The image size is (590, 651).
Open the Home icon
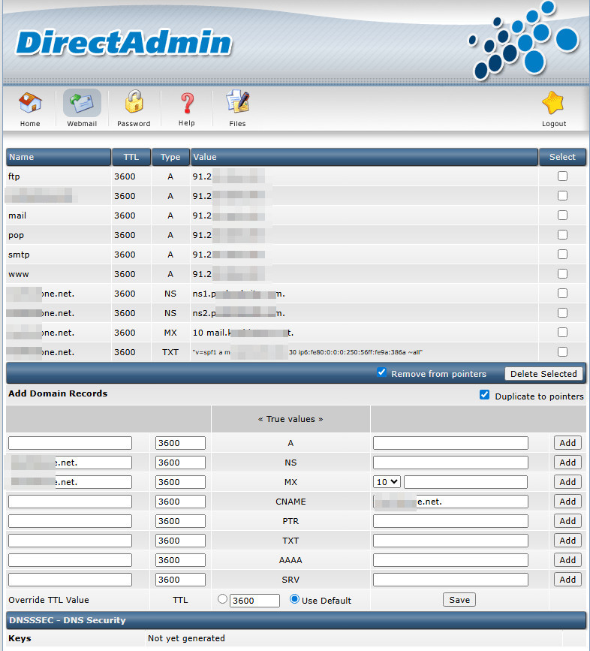pyautogui.click(x=30, y=103)
